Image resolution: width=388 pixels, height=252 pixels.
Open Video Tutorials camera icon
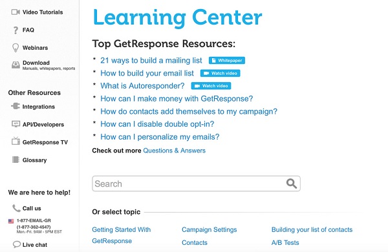(16, 12)
